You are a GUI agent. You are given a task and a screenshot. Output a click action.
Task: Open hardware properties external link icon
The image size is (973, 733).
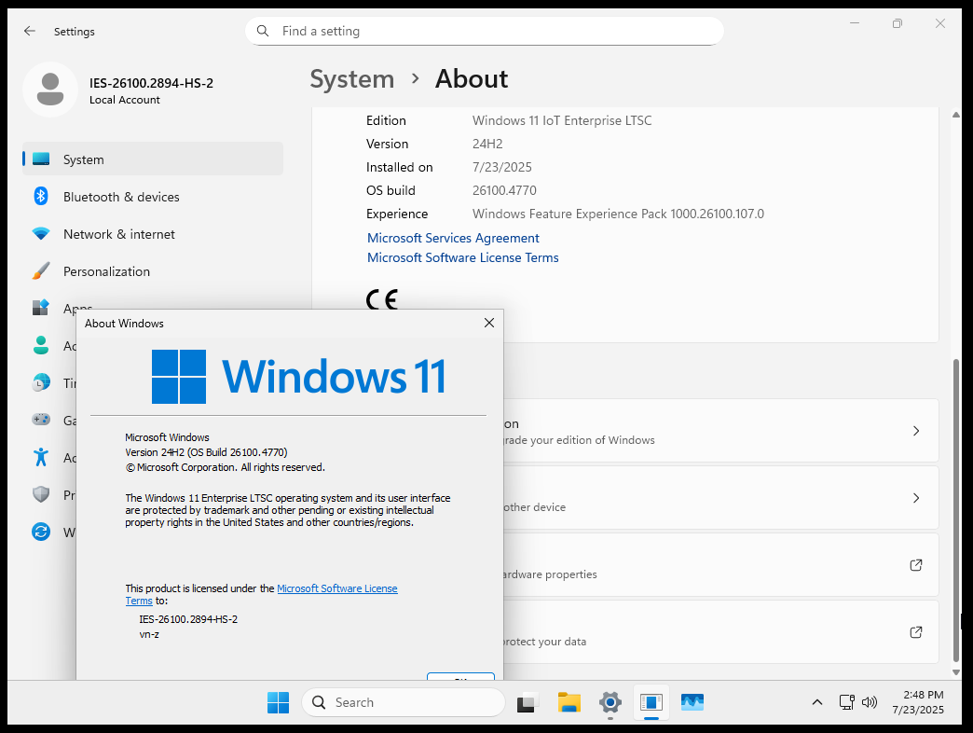[x=916, y=565]
